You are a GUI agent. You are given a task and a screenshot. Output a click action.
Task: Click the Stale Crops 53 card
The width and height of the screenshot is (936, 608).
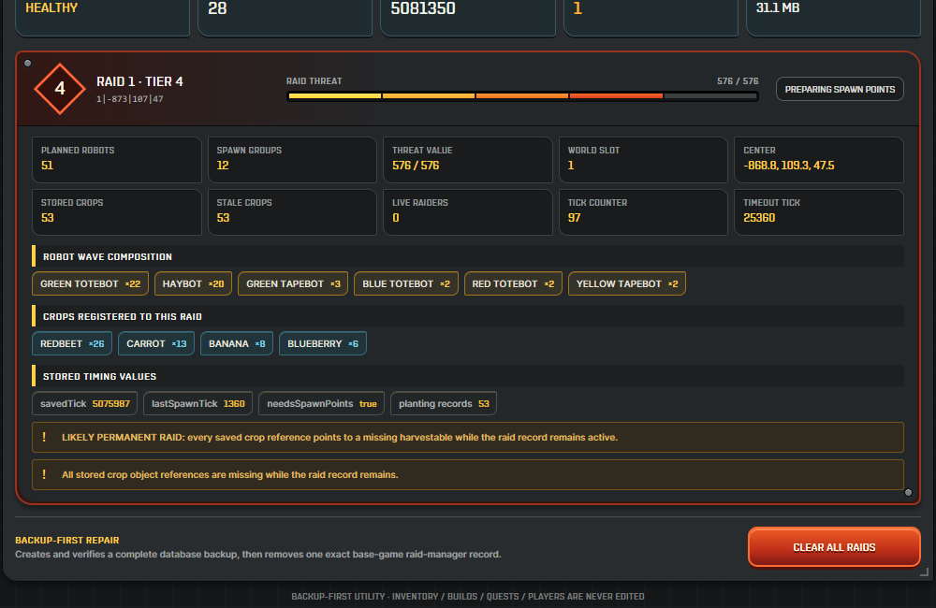click(292, 212)
